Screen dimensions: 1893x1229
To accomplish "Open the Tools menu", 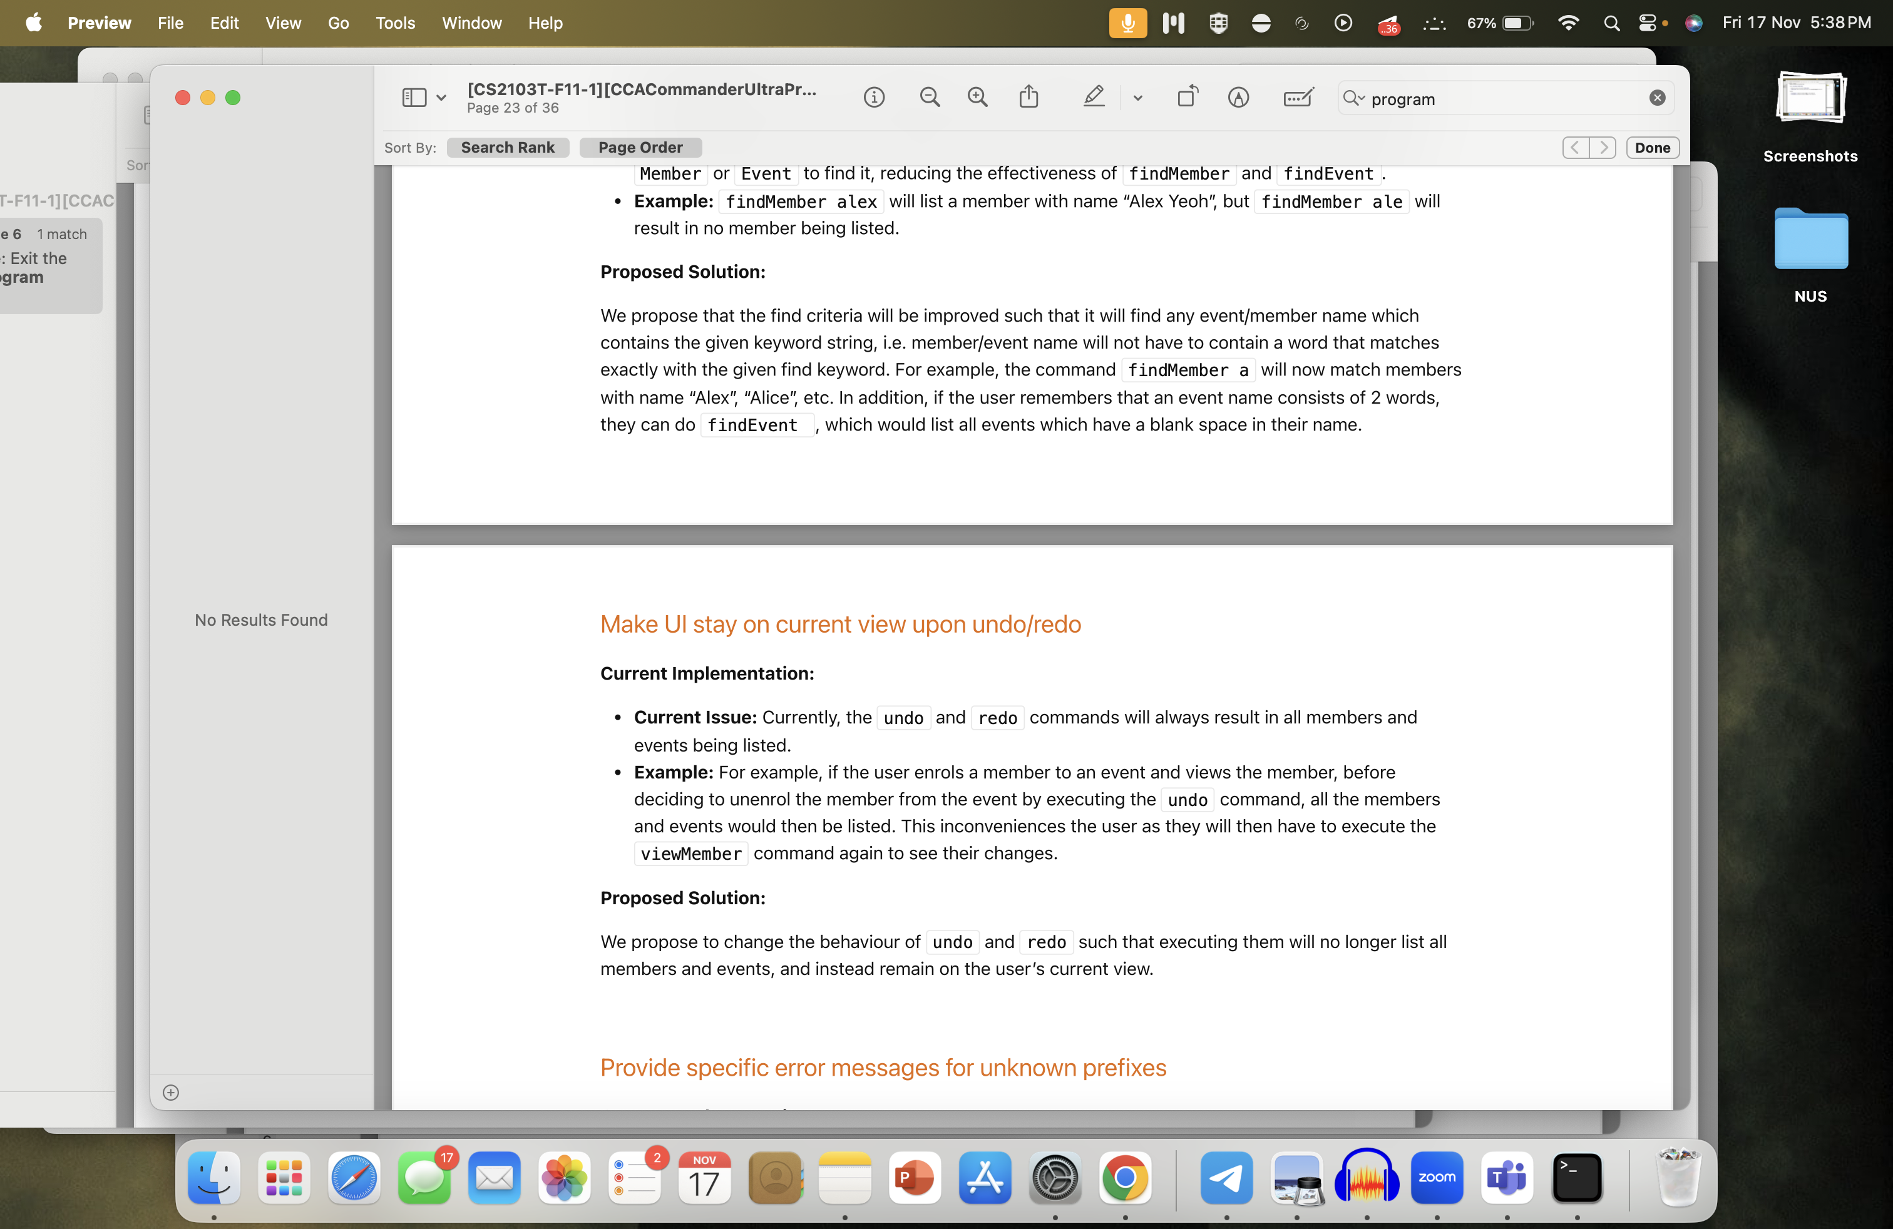I will (x=394, y=23).
